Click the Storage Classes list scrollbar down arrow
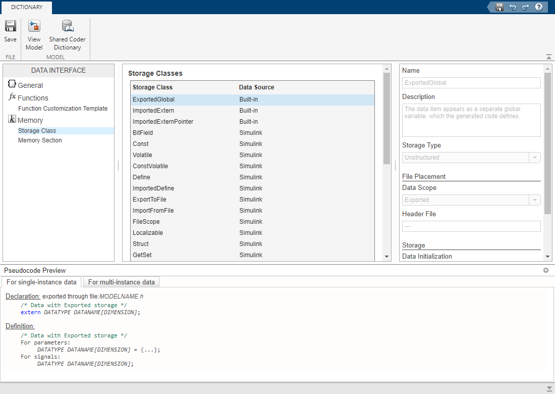555x394 pixels. click(x=387, y=257)
